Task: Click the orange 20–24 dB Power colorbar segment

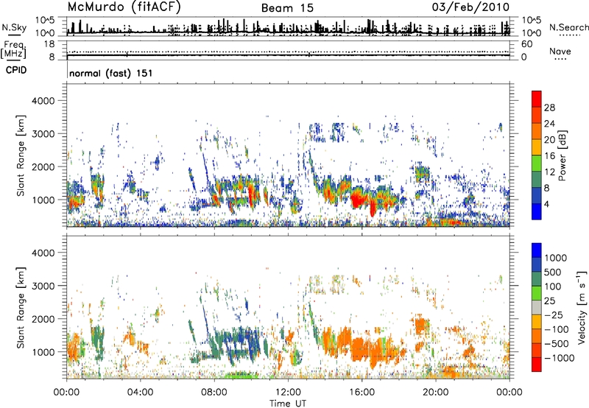Action: 537,131
